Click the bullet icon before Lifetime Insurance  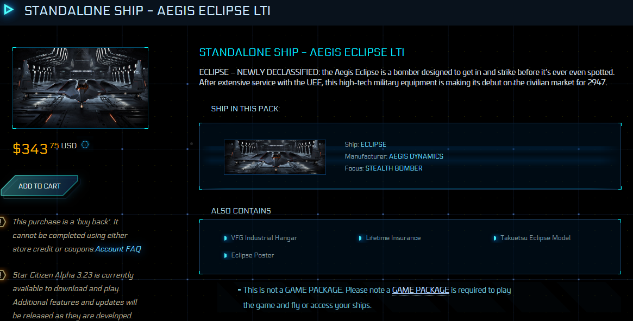360,238
